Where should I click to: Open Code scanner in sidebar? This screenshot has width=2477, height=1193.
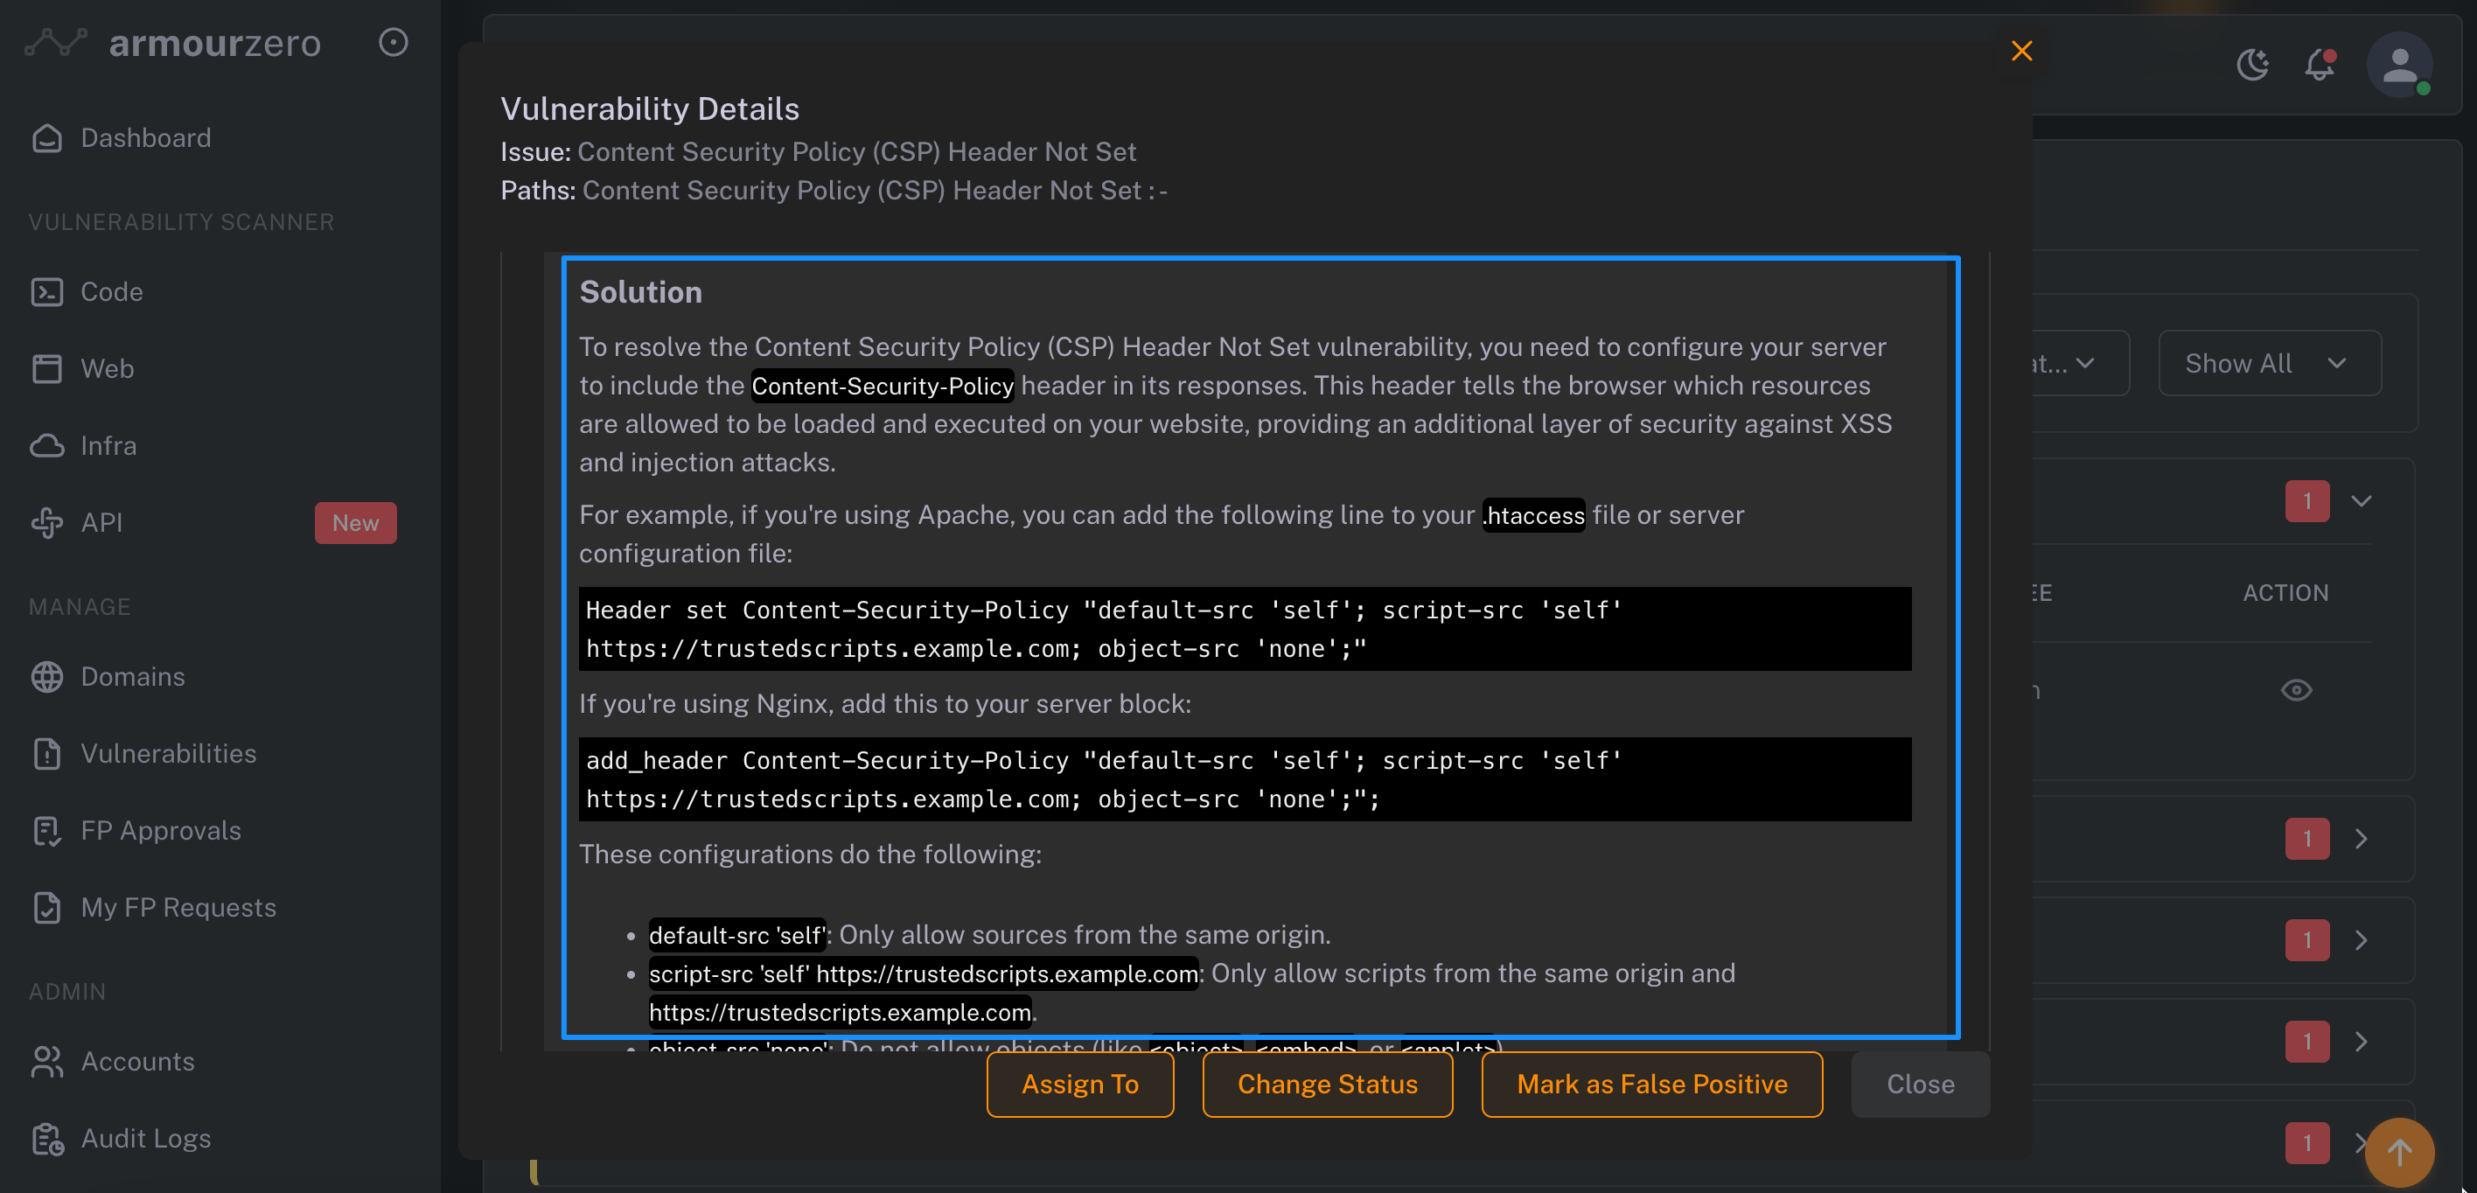[112, 291]
